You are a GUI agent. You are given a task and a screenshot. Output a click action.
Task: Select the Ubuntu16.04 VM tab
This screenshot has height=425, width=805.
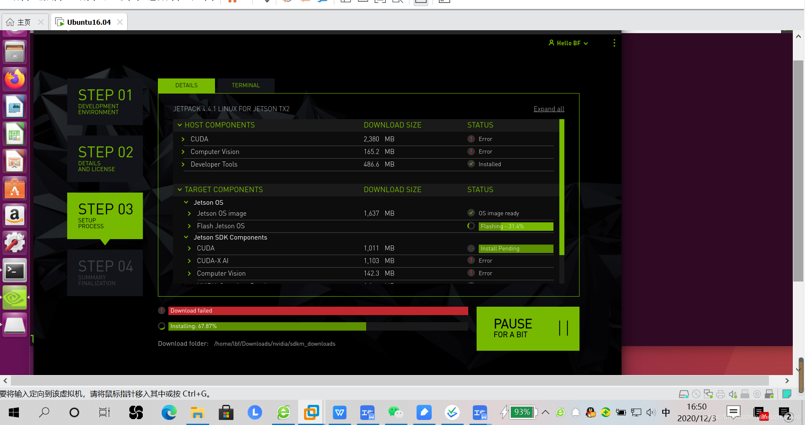[x=89, y=22]
